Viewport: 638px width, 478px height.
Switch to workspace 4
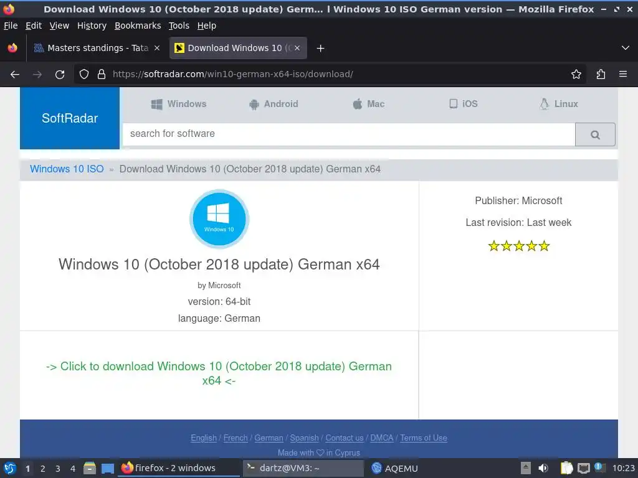pos(73,469)
